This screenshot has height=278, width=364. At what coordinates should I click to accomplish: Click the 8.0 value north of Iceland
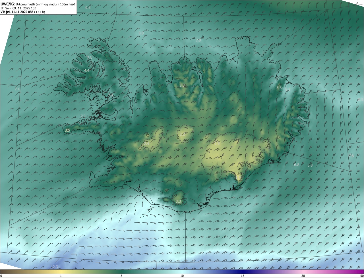pos(141,33)
